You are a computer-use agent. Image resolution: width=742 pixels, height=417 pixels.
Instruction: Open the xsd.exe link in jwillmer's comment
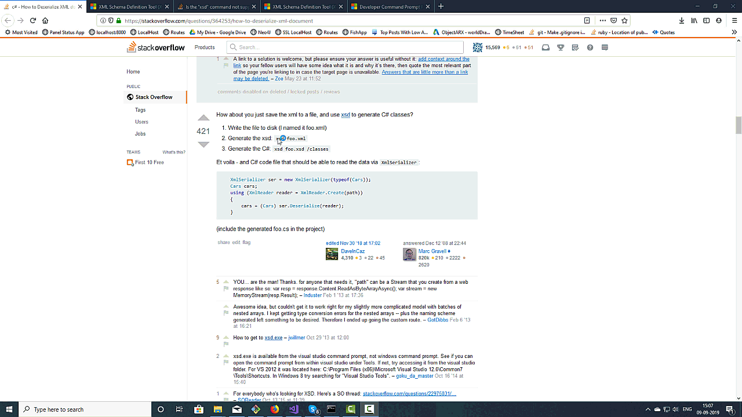coord(274,338)
